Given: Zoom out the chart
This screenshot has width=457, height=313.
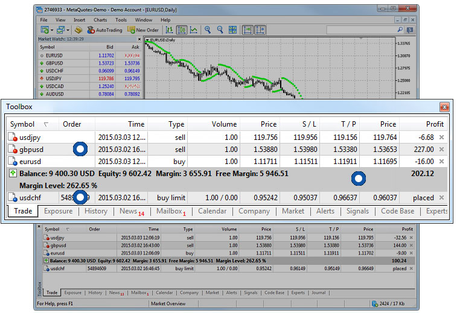Looking at the screenshot, I should point(220,30).
